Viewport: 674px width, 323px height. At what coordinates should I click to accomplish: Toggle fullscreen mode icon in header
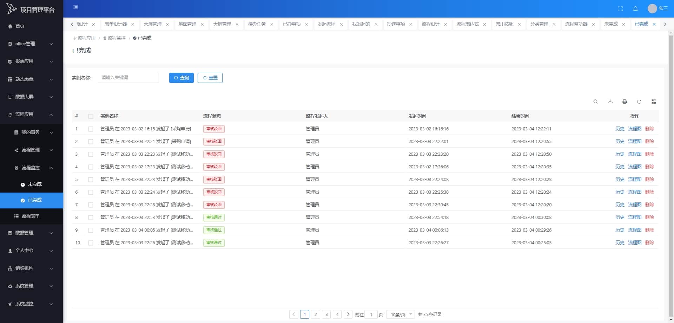(620, 9)
